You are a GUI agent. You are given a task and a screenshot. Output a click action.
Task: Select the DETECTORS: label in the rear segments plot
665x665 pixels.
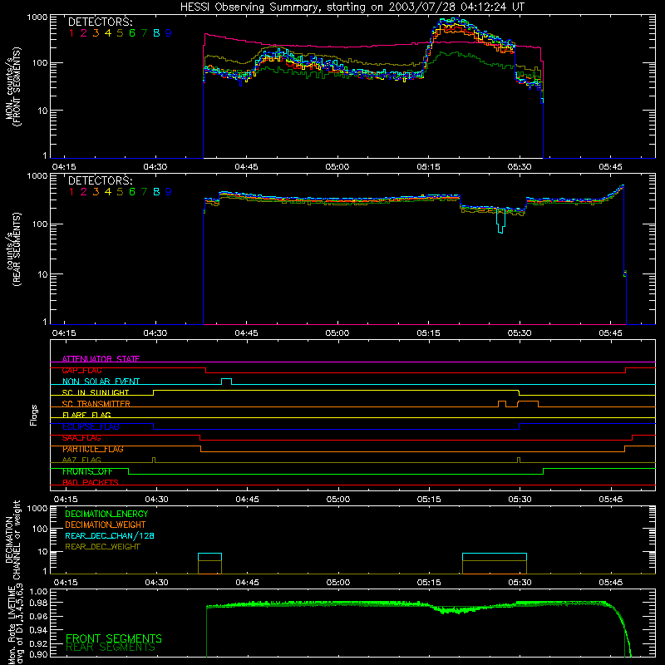(x=100, y=180)
